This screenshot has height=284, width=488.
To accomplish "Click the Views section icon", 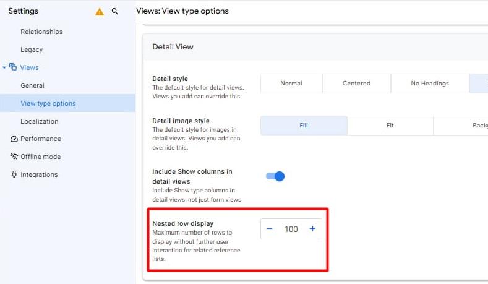I will 13,67.
